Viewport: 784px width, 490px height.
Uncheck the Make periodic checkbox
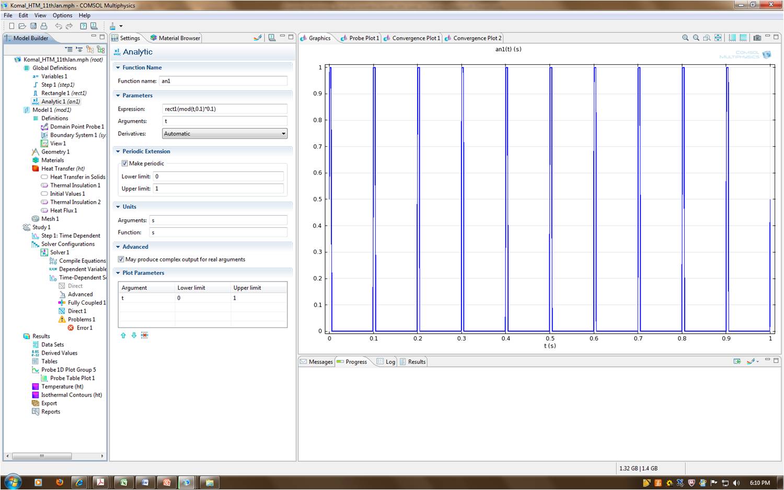pos(125,164)
